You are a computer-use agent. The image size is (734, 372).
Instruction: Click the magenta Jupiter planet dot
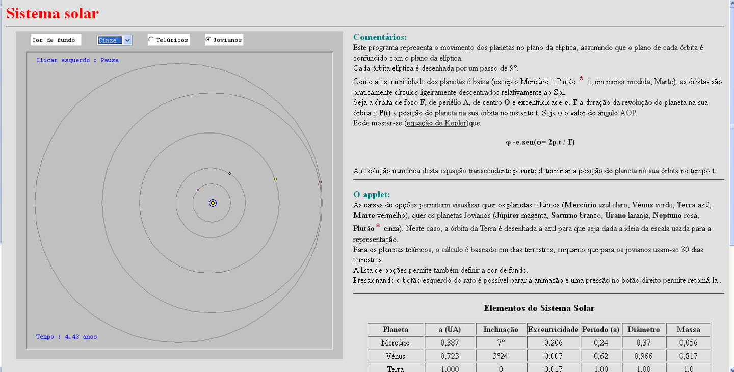pyautogui.click(x=198, y=190)
